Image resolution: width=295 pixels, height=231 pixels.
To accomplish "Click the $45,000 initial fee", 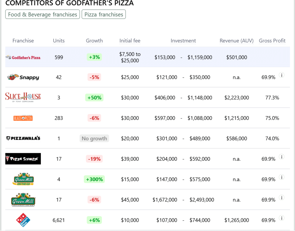I will click(x=130, y=200).
